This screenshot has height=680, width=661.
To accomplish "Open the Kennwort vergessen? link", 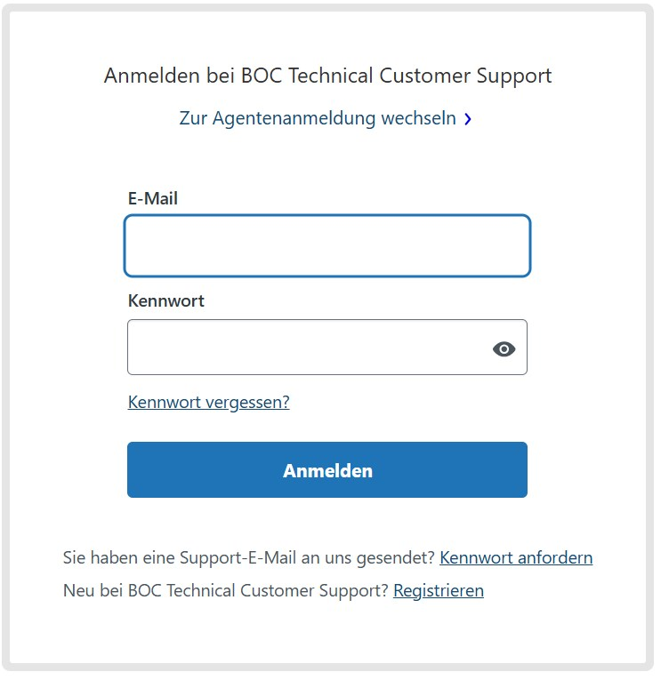I will pyautogui.click(x=208, y=402).
